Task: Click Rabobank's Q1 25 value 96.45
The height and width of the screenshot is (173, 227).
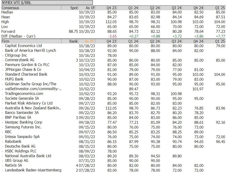Action: coord(220,142)
